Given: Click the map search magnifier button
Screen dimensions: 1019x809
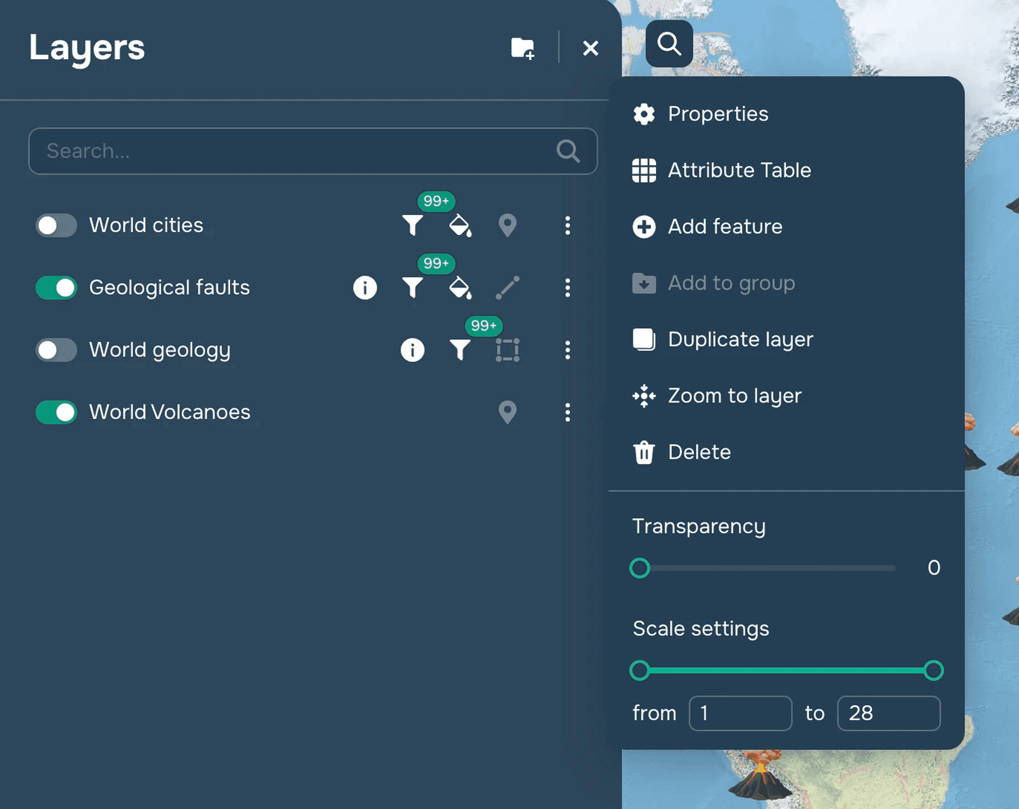Looking at the screenshot, I should tap(669, 44).
